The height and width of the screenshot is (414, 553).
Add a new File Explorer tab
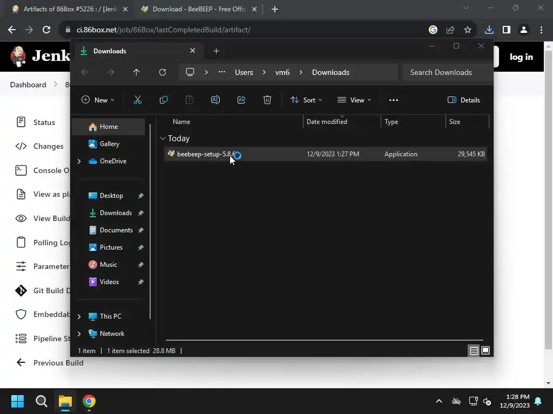(x=216, y=51)
